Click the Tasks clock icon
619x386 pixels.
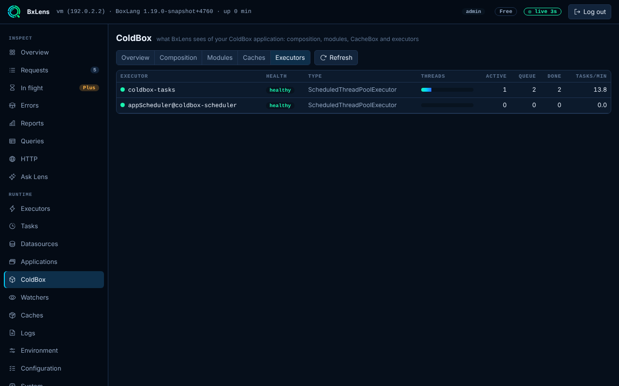pos(13,226)
